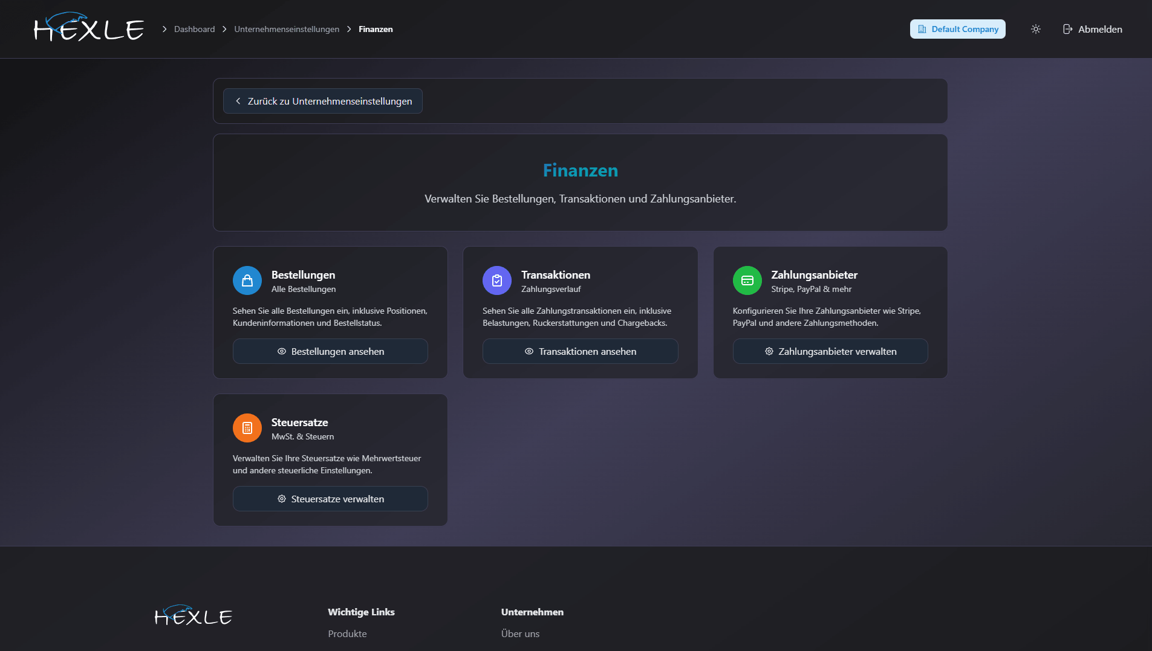Open Unternehmenseinstellungen breadcrumb
The height and width of the screenshot is (651, 1152).
pos(286,29)
